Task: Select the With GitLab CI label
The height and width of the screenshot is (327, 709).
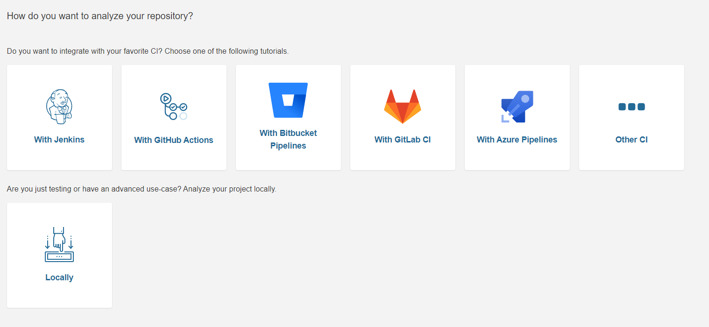Action: click(x=403, y=139)
